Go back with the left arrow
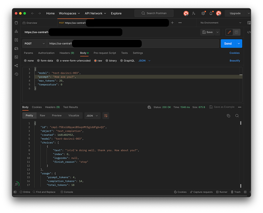263x213 pixels. (x=33, y=13)
